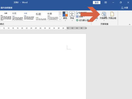Click inside the blank document page
The height and width of the screenshot is (99, 132).
click(x=43, y=66)
